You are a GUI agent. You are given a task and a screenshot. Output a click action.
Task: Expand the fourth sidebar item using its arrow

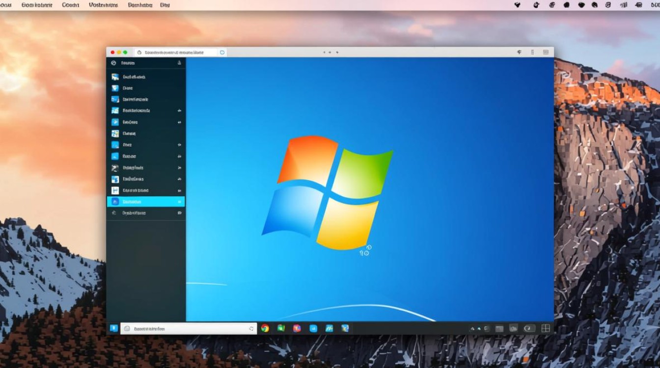pyautogui.click(x=179, y=111)
